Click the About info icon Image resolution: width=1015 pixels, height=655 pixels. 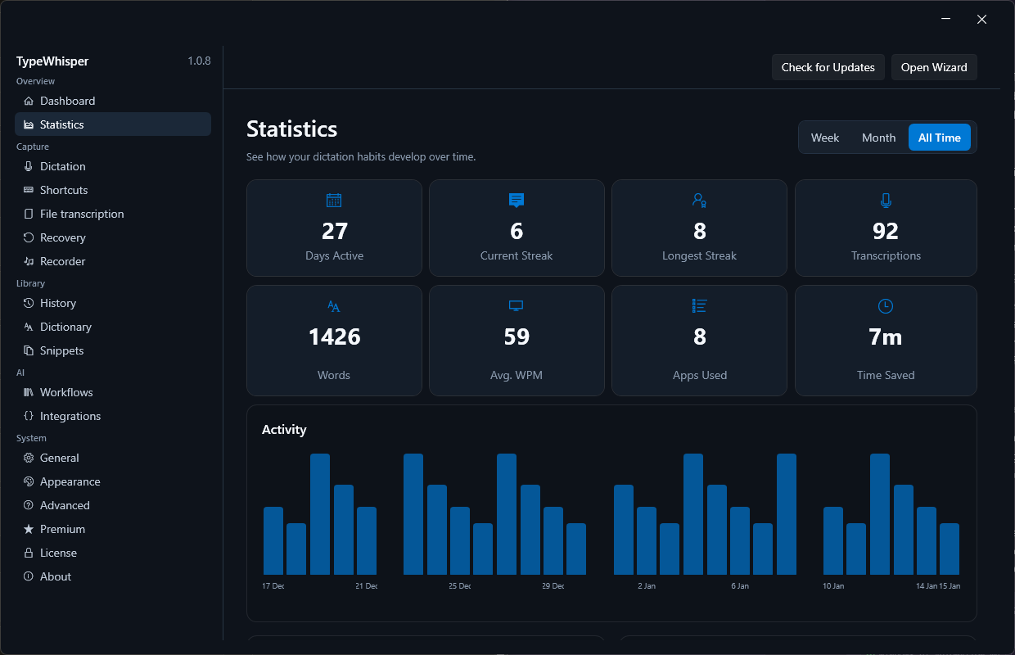(x=29, y=576)
